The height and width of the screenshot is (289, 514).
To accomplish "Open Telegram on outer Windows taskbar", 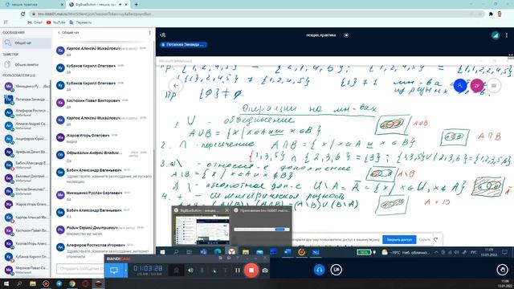I will coord(59,283).
